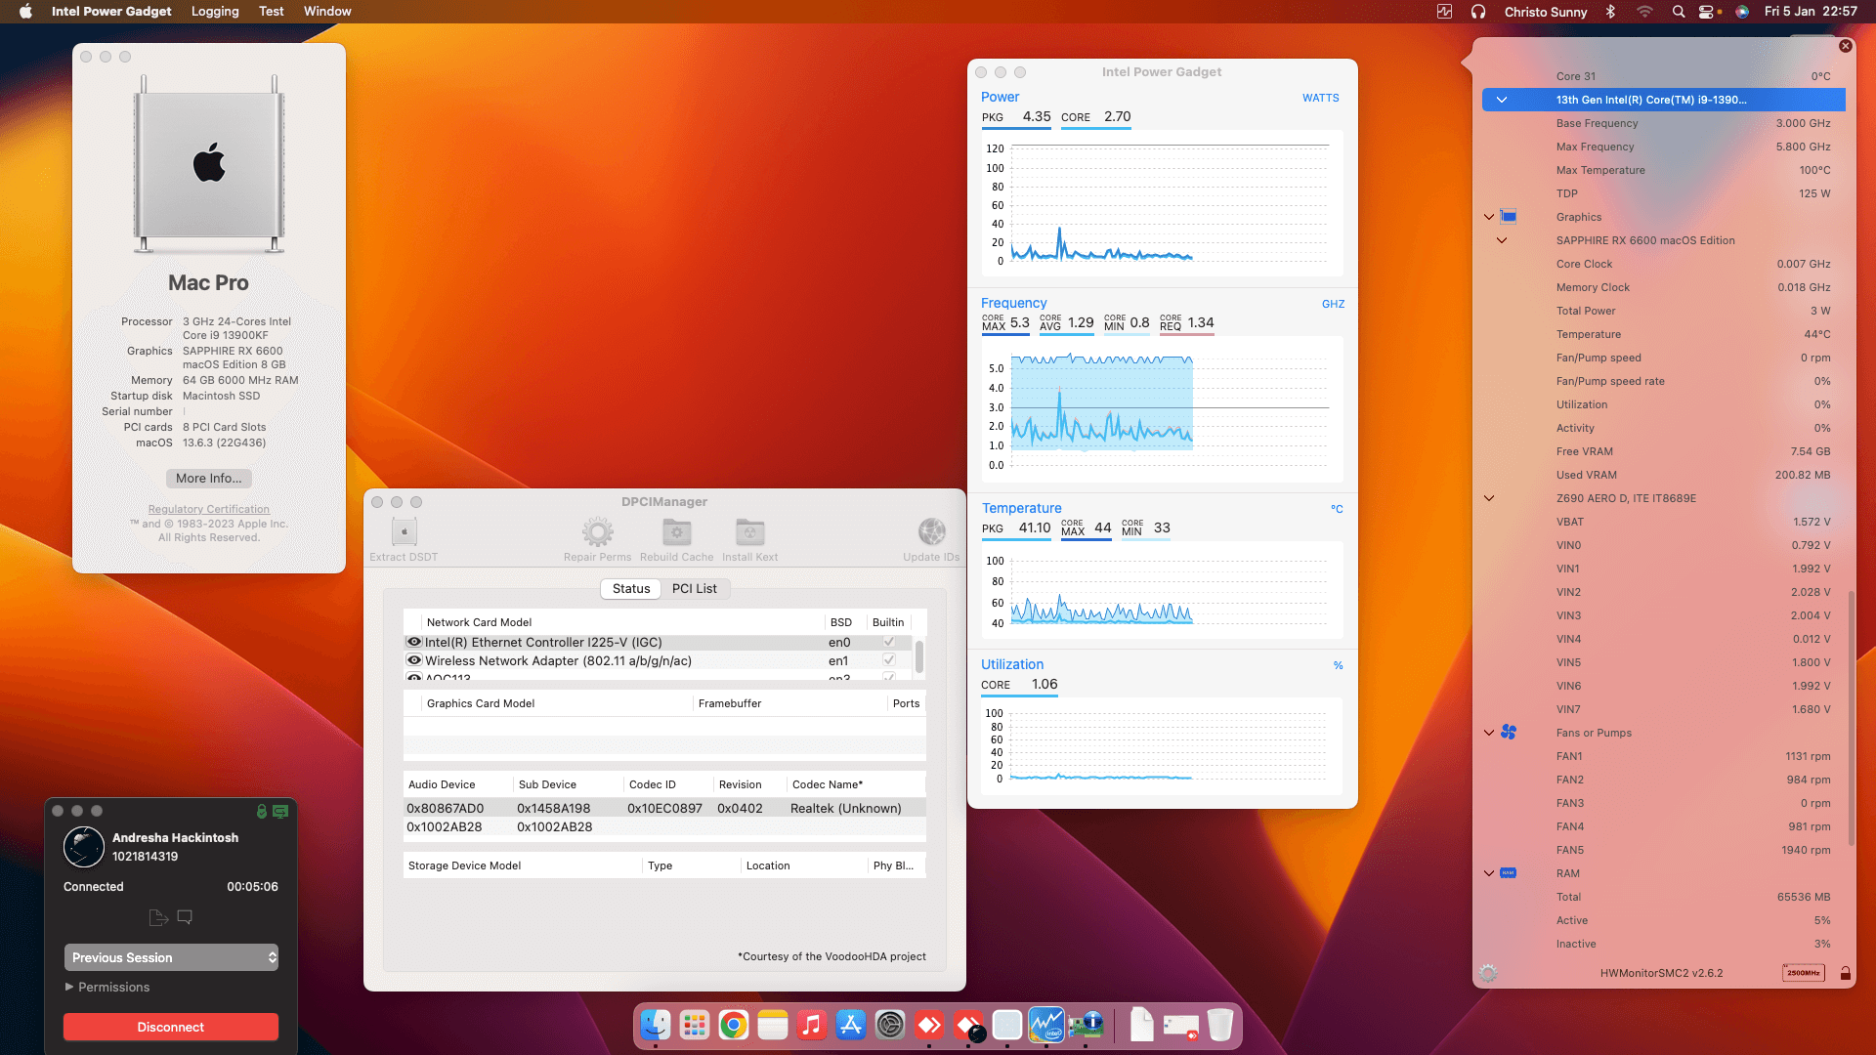Click the lock icon in HWMonitorSMC2
The image size is (1876, 1055).
click(x=1845, y=973)
